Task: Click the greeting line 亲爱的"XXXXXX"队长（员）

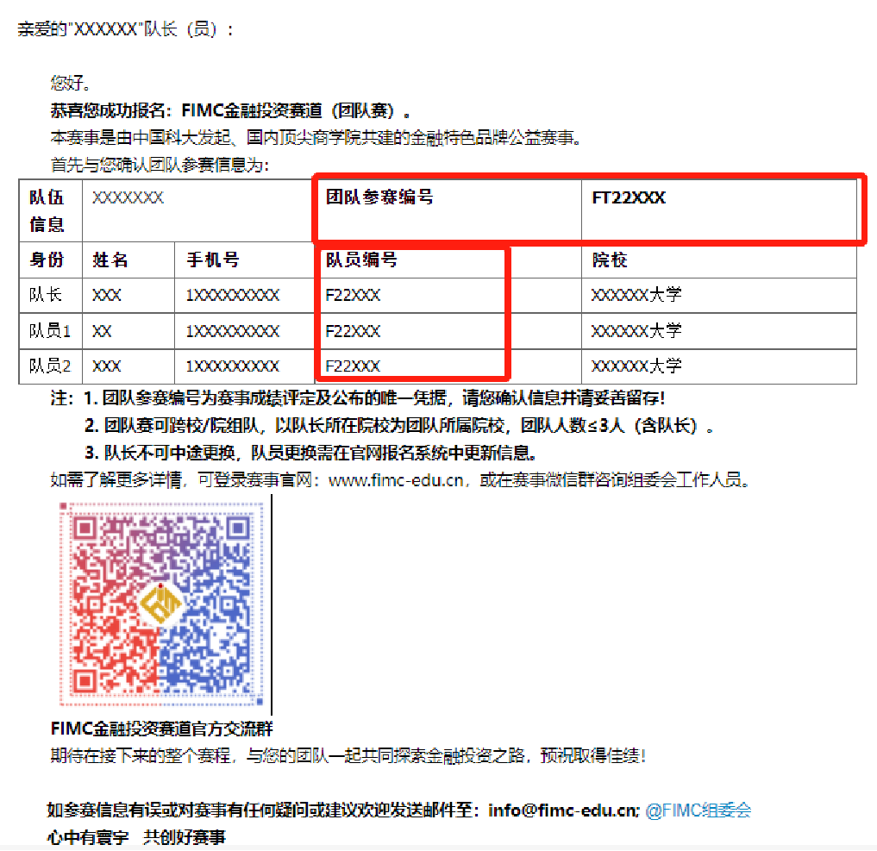Action: [x=126, y=29]
